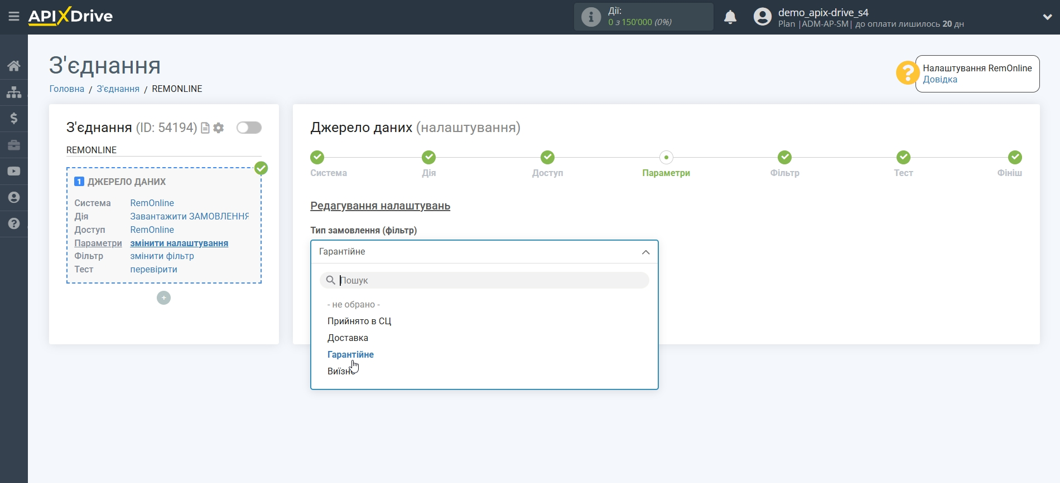
Task: Open the help question sidebar icon
Action: tap(14, 223)
